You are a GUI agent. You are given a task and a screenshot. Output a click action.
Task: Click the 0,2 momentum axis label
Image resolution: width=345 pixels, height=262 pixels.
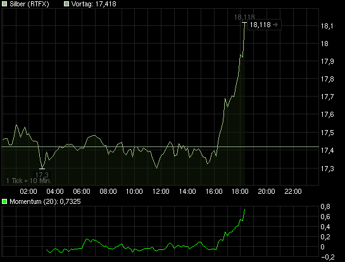tap(325, 237)
